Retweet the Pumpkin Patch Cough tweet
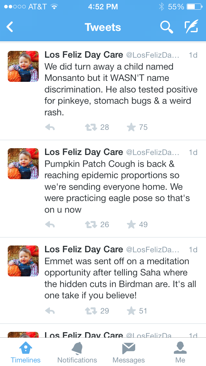The width and height of the screenshot is (206, 366). 90,225
